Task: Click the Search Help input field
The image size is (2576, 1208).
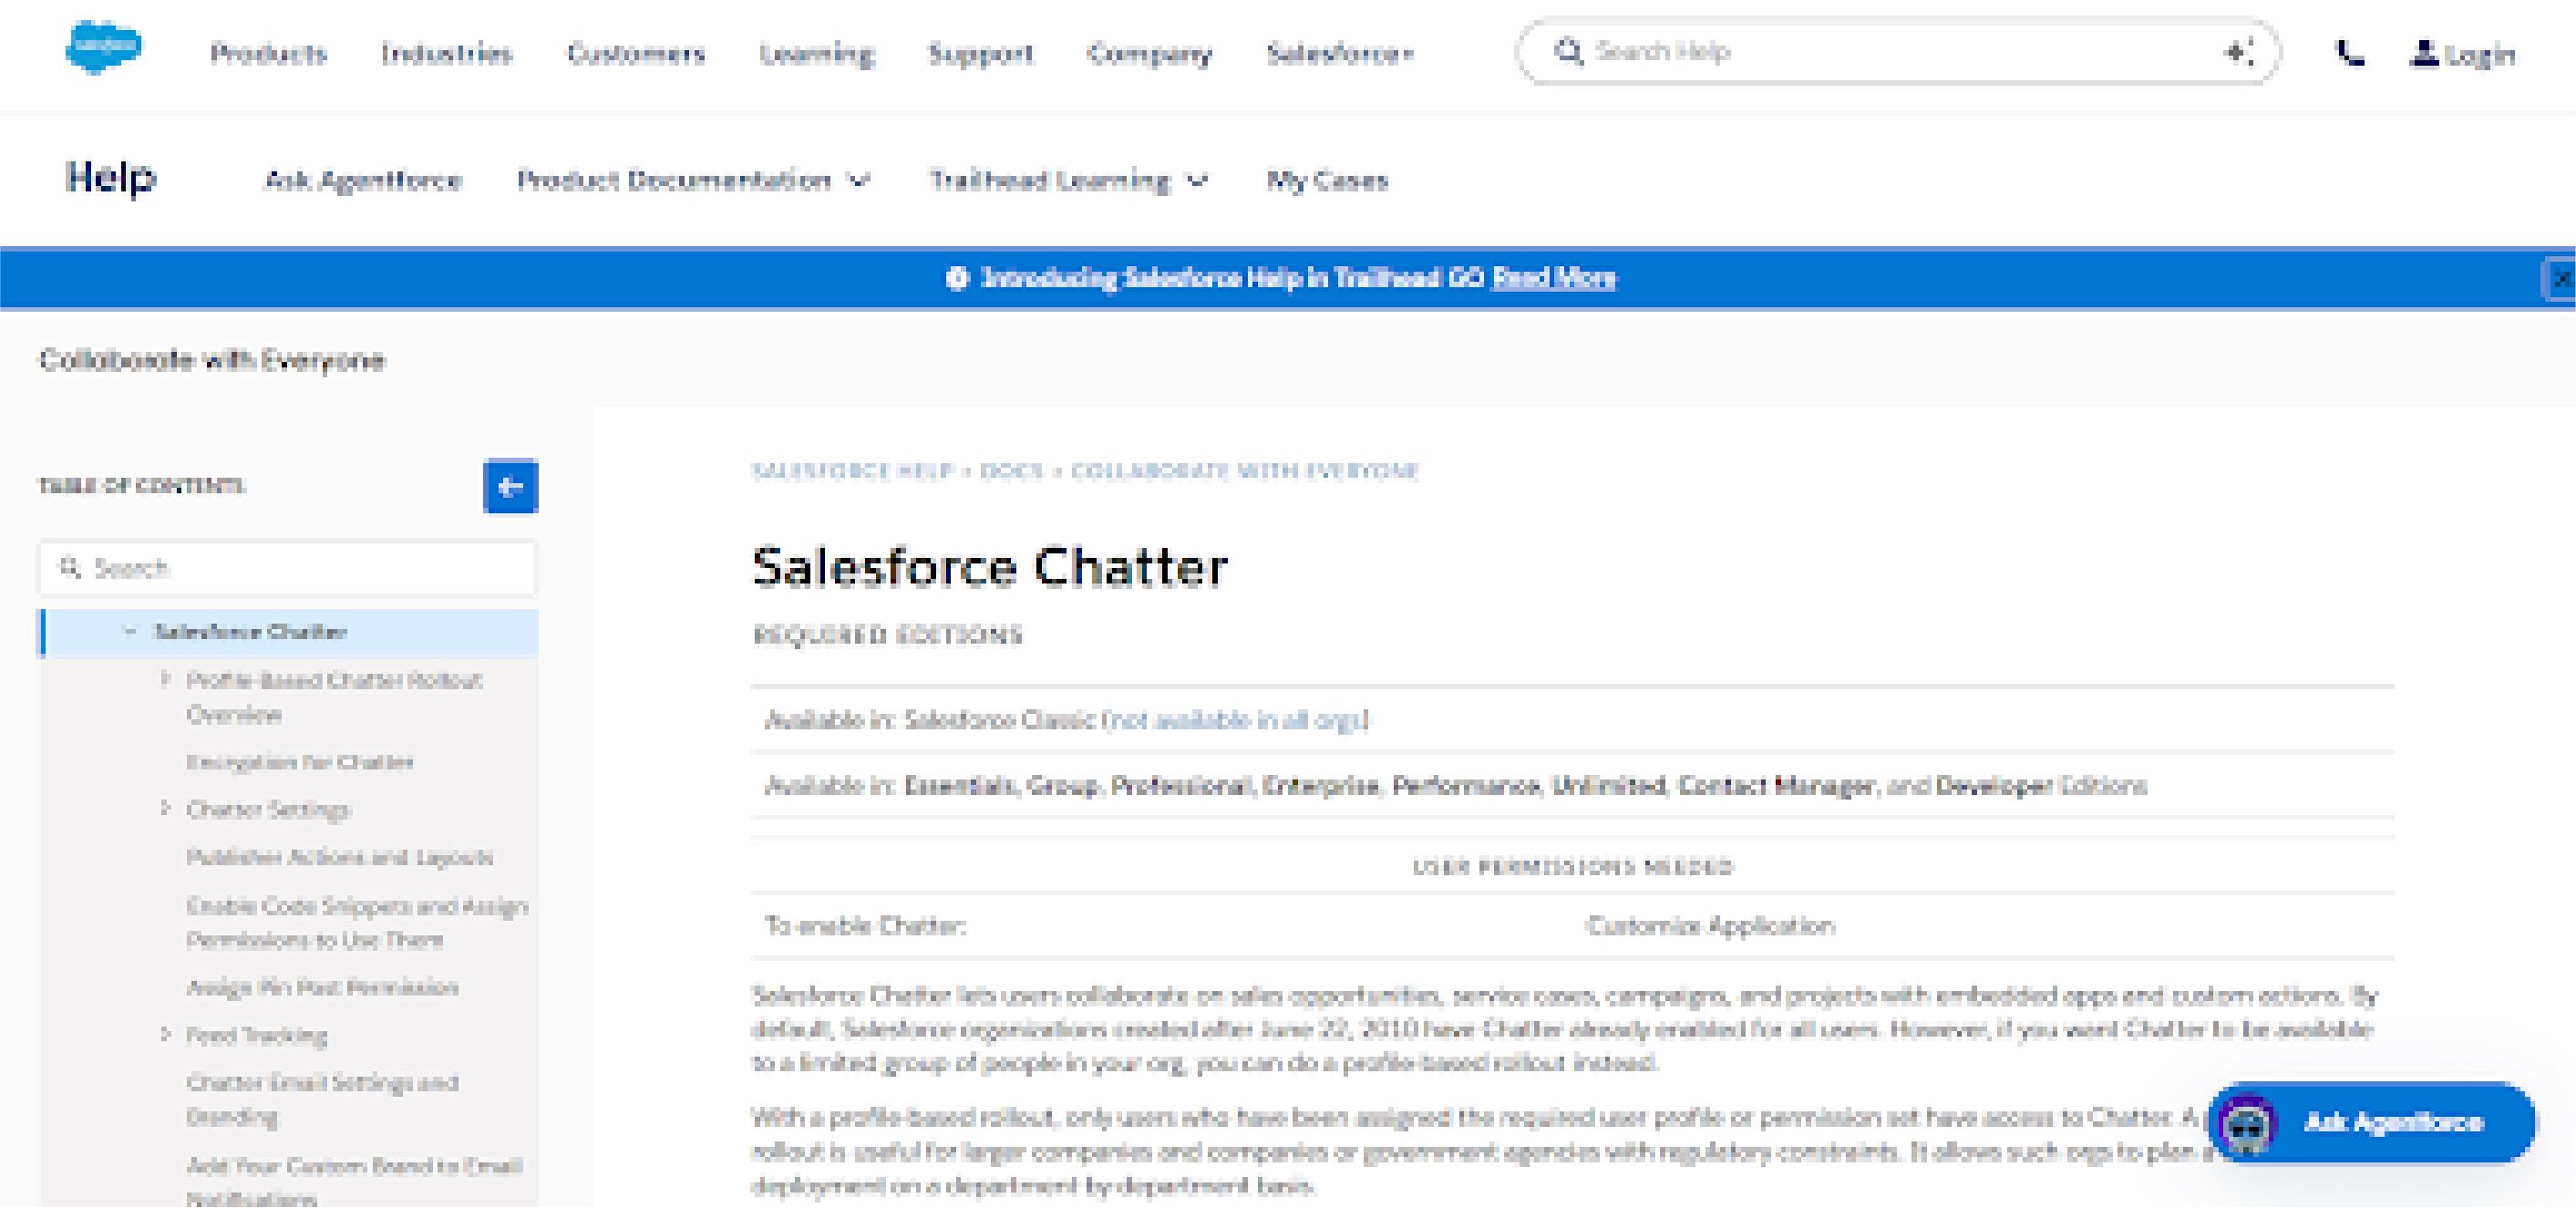Action: coord(1897,51)
